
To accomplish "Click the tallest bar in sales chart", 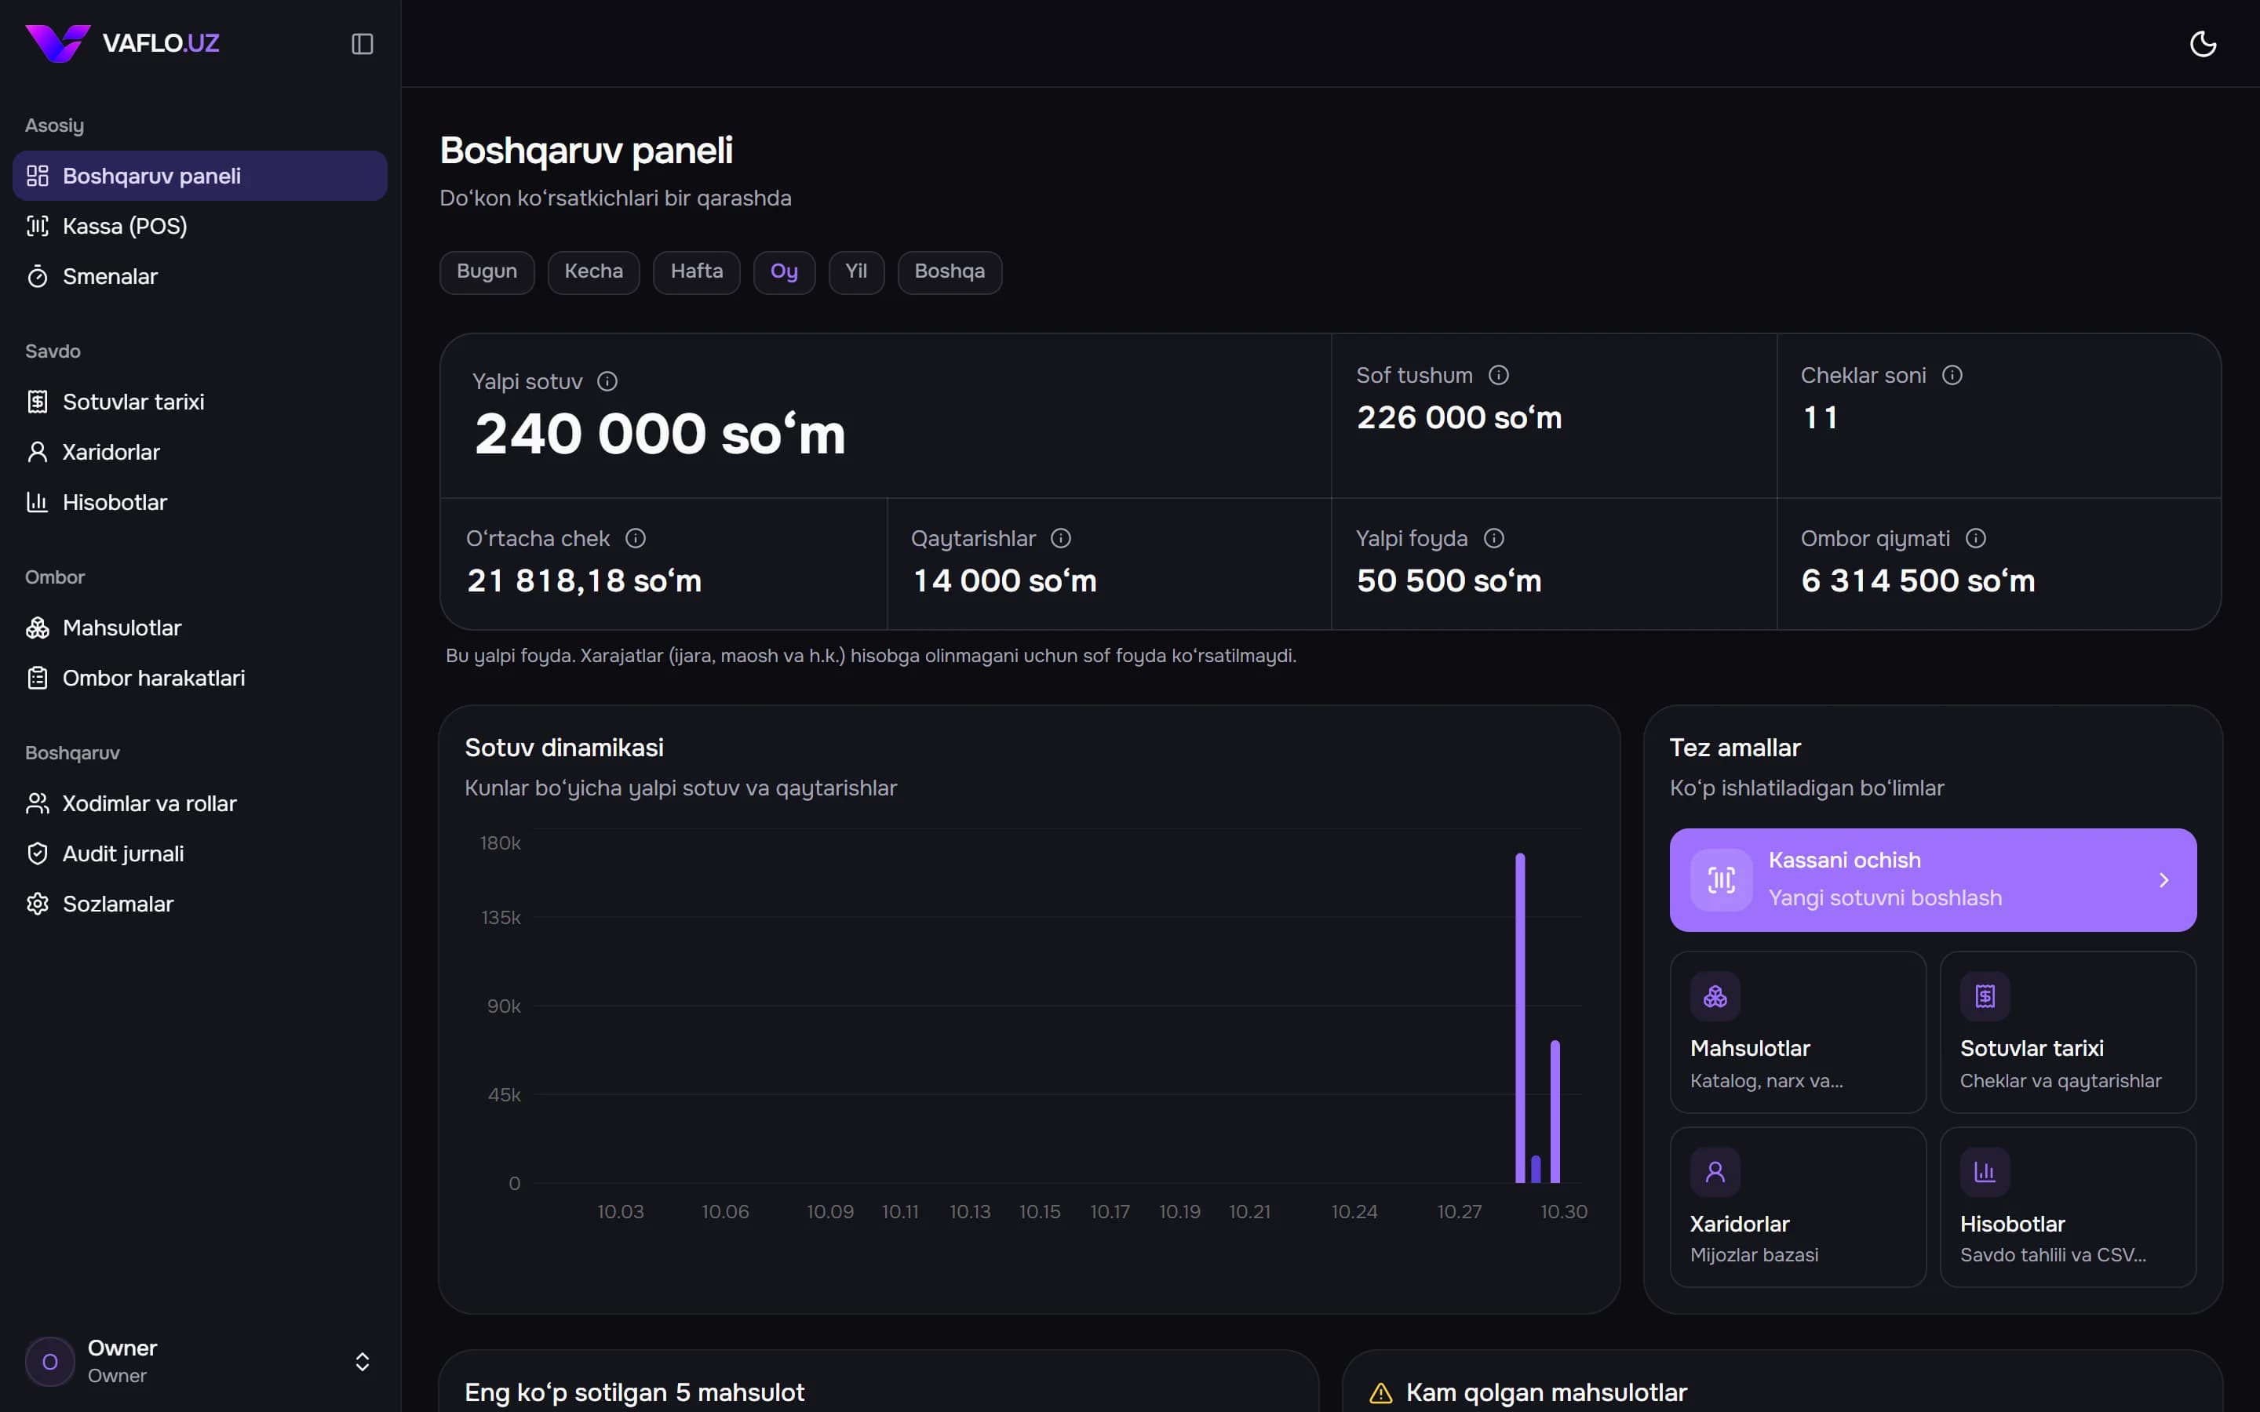I will pos(1520,1018).
